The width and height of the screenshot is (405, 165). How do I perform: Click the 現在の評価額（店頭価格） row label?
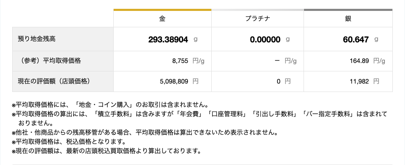pyautogui.click(x=54, y=81)
